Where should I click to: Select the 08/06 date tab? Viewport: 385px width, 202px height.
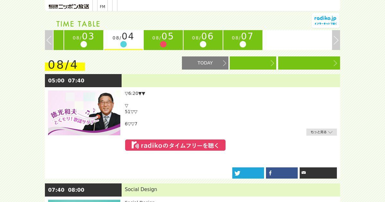click(x=203, y=40)
